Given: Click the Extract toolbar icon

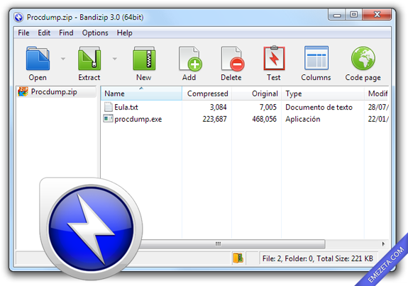Looking at the screenshot, I should point(89,58).
